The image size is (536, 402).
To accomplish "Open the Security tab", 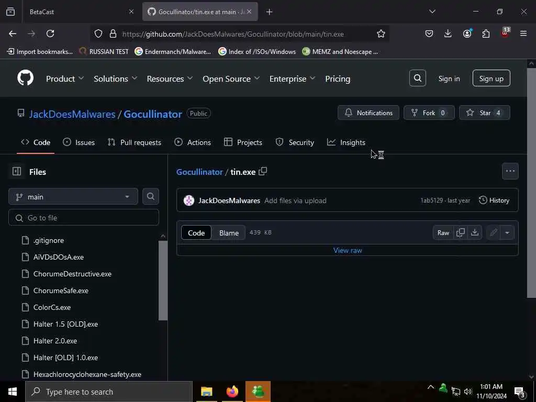I will click(295, 142).
